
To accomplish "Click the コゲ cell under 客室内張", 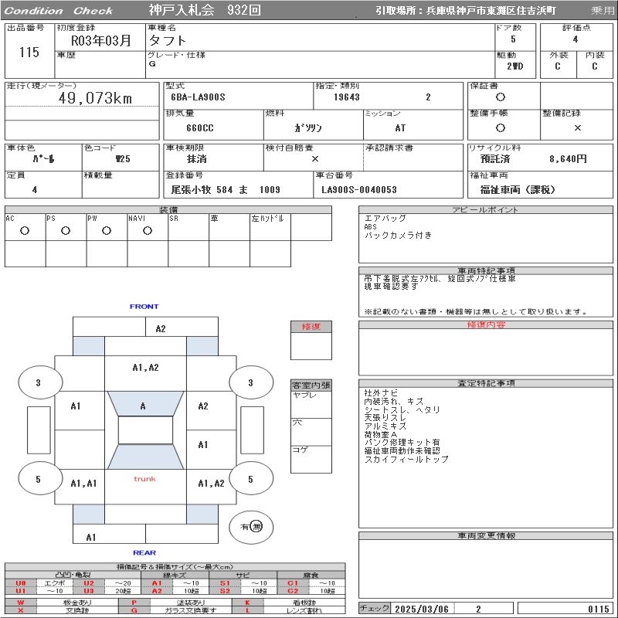I will [x=311, y=459].
